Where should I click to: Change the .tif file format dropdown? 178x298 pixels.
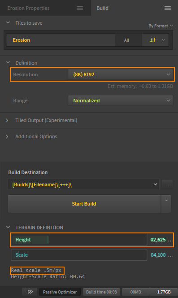(x=156, y=40)
